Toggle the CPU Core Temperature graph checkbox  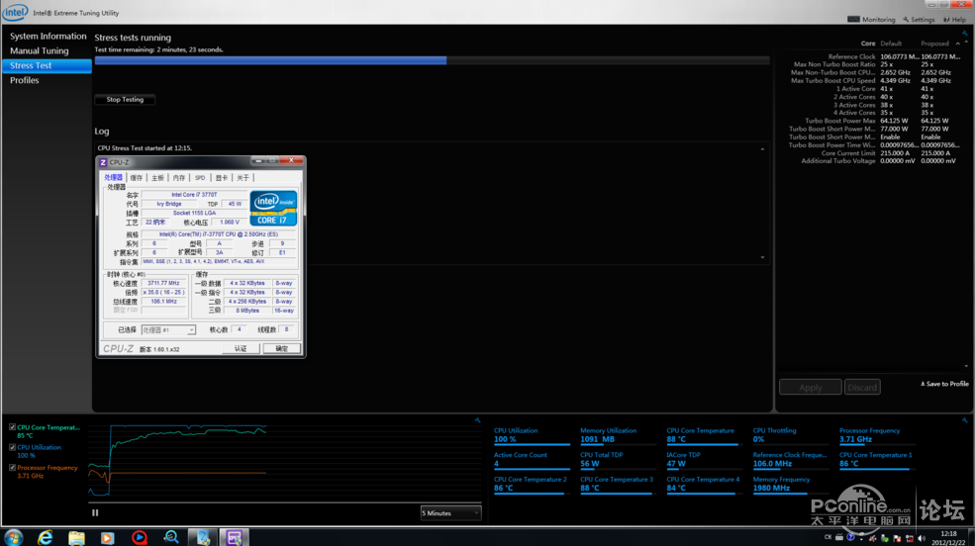click(13, 427)
